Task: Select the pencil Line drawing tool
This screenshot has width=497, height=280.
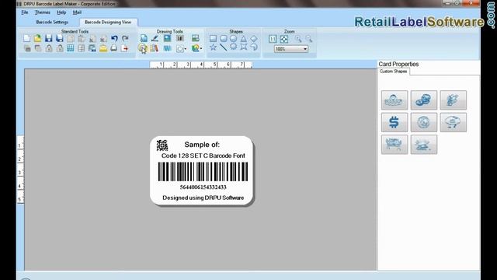Action: click(155, 38)
